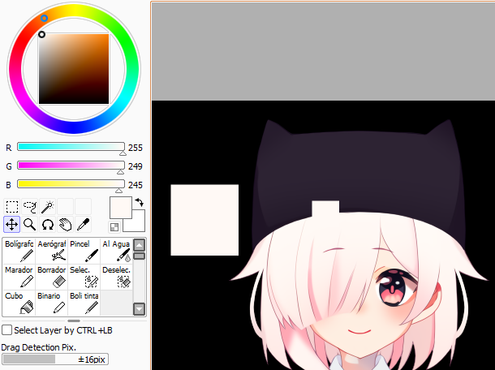495x370 pixels.
Task: Click the red R channel slider
Action: [71, 147]
